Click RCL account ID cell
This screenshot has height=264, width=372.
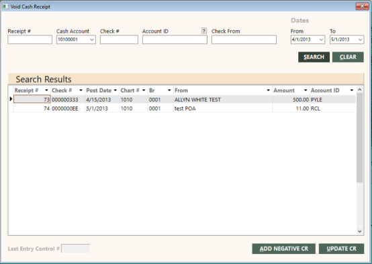333,109
